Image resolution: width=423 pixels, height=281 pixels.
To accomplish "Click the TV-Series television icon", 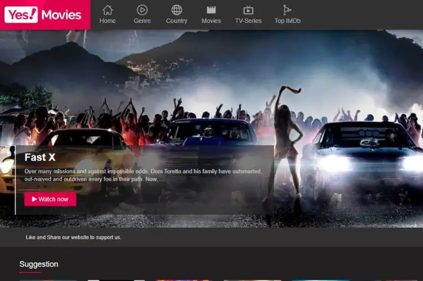I will point(248,10).
